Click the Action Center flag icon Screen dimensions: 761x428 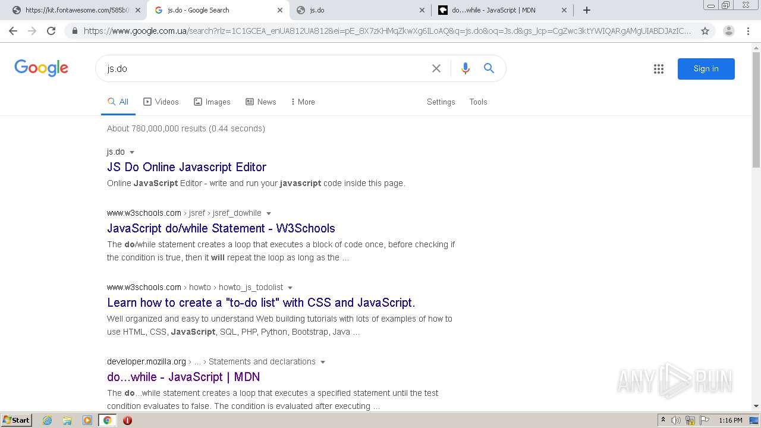click(x=704, y=420)
